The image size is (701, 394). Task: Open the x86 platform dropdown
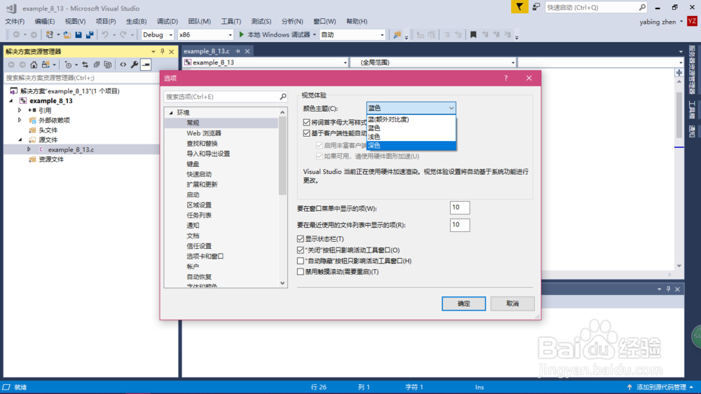[x=205, y=34]
